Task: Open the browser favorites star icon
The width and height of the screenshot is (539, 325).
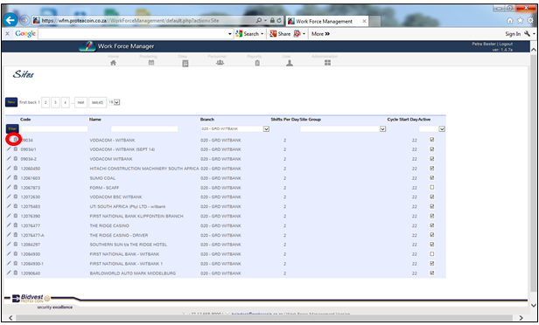Action: coord(520,21)
